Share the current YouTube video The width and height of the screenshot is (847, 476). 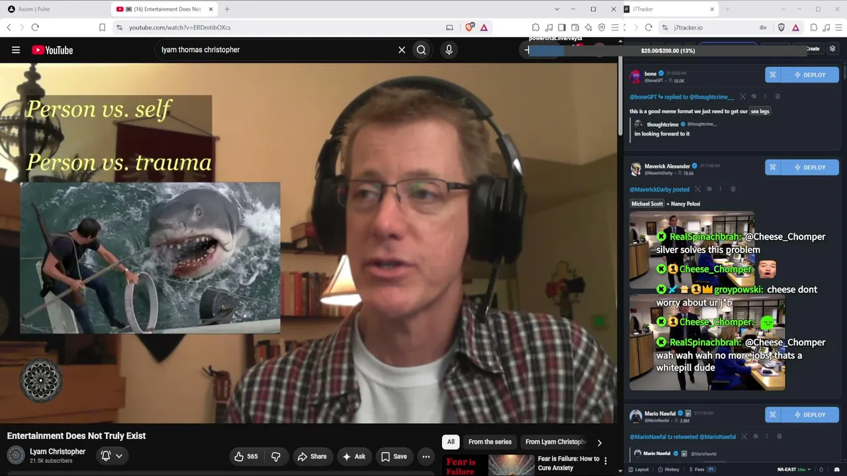pyautogui.click(x=312, y=456)
